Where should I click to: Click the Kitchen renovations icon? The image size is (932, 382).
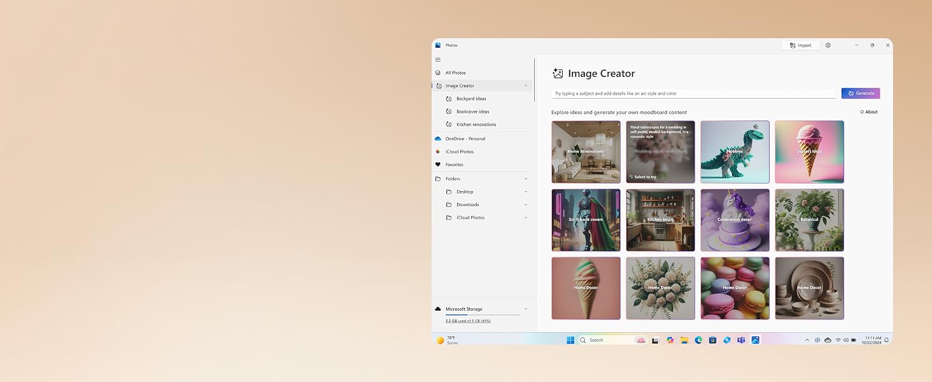tap(449, 124)
